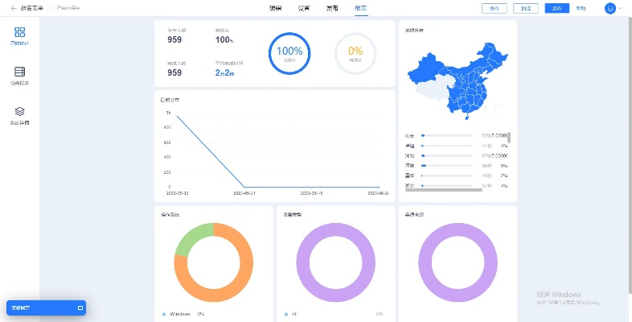Select the table report icon in sidebar

pyautogui.click(x=20, y=72)
